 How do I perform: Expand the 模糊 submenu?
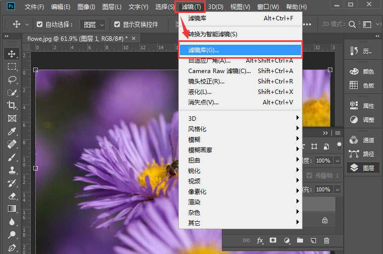pos(240,139)
